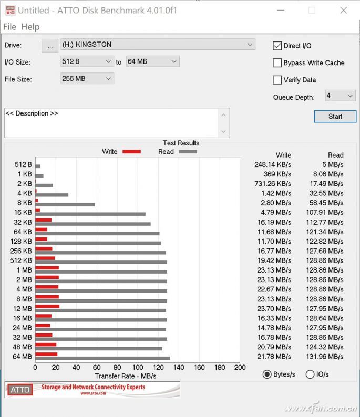
Task: Click the 248.14 KB/s write value
Action: pyautogui.click(x=272, y=164)
